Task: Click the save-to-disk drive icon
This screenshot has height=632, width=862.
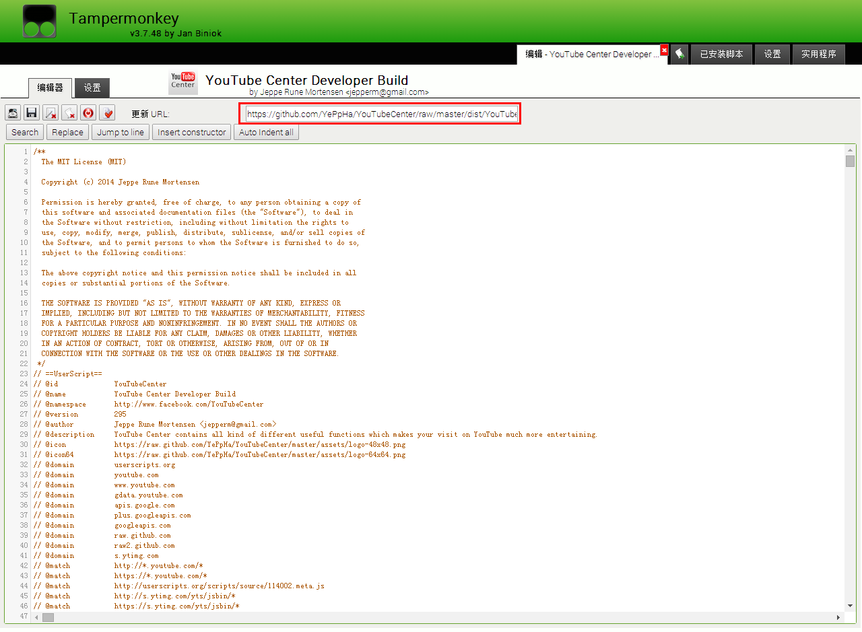Action: point(13,112)
